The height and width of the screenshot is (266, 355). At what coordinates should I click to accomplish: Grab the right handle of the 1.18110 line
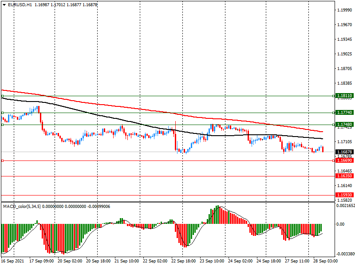(x=334, y=96)
